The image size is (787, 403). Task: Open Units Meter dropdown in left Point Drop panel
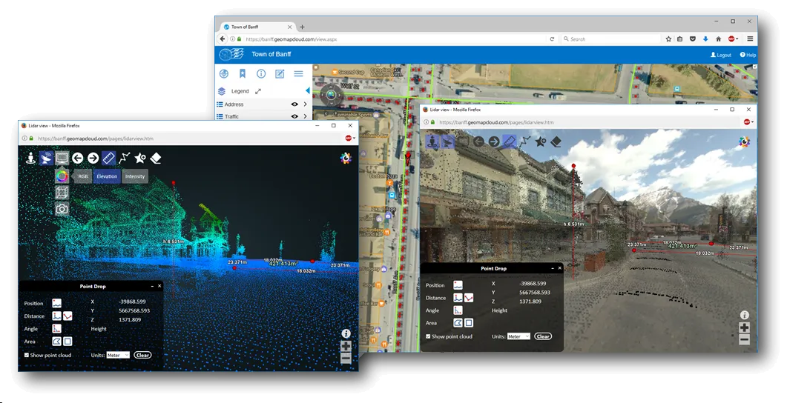pyautogui.click(x=118, y=355)
